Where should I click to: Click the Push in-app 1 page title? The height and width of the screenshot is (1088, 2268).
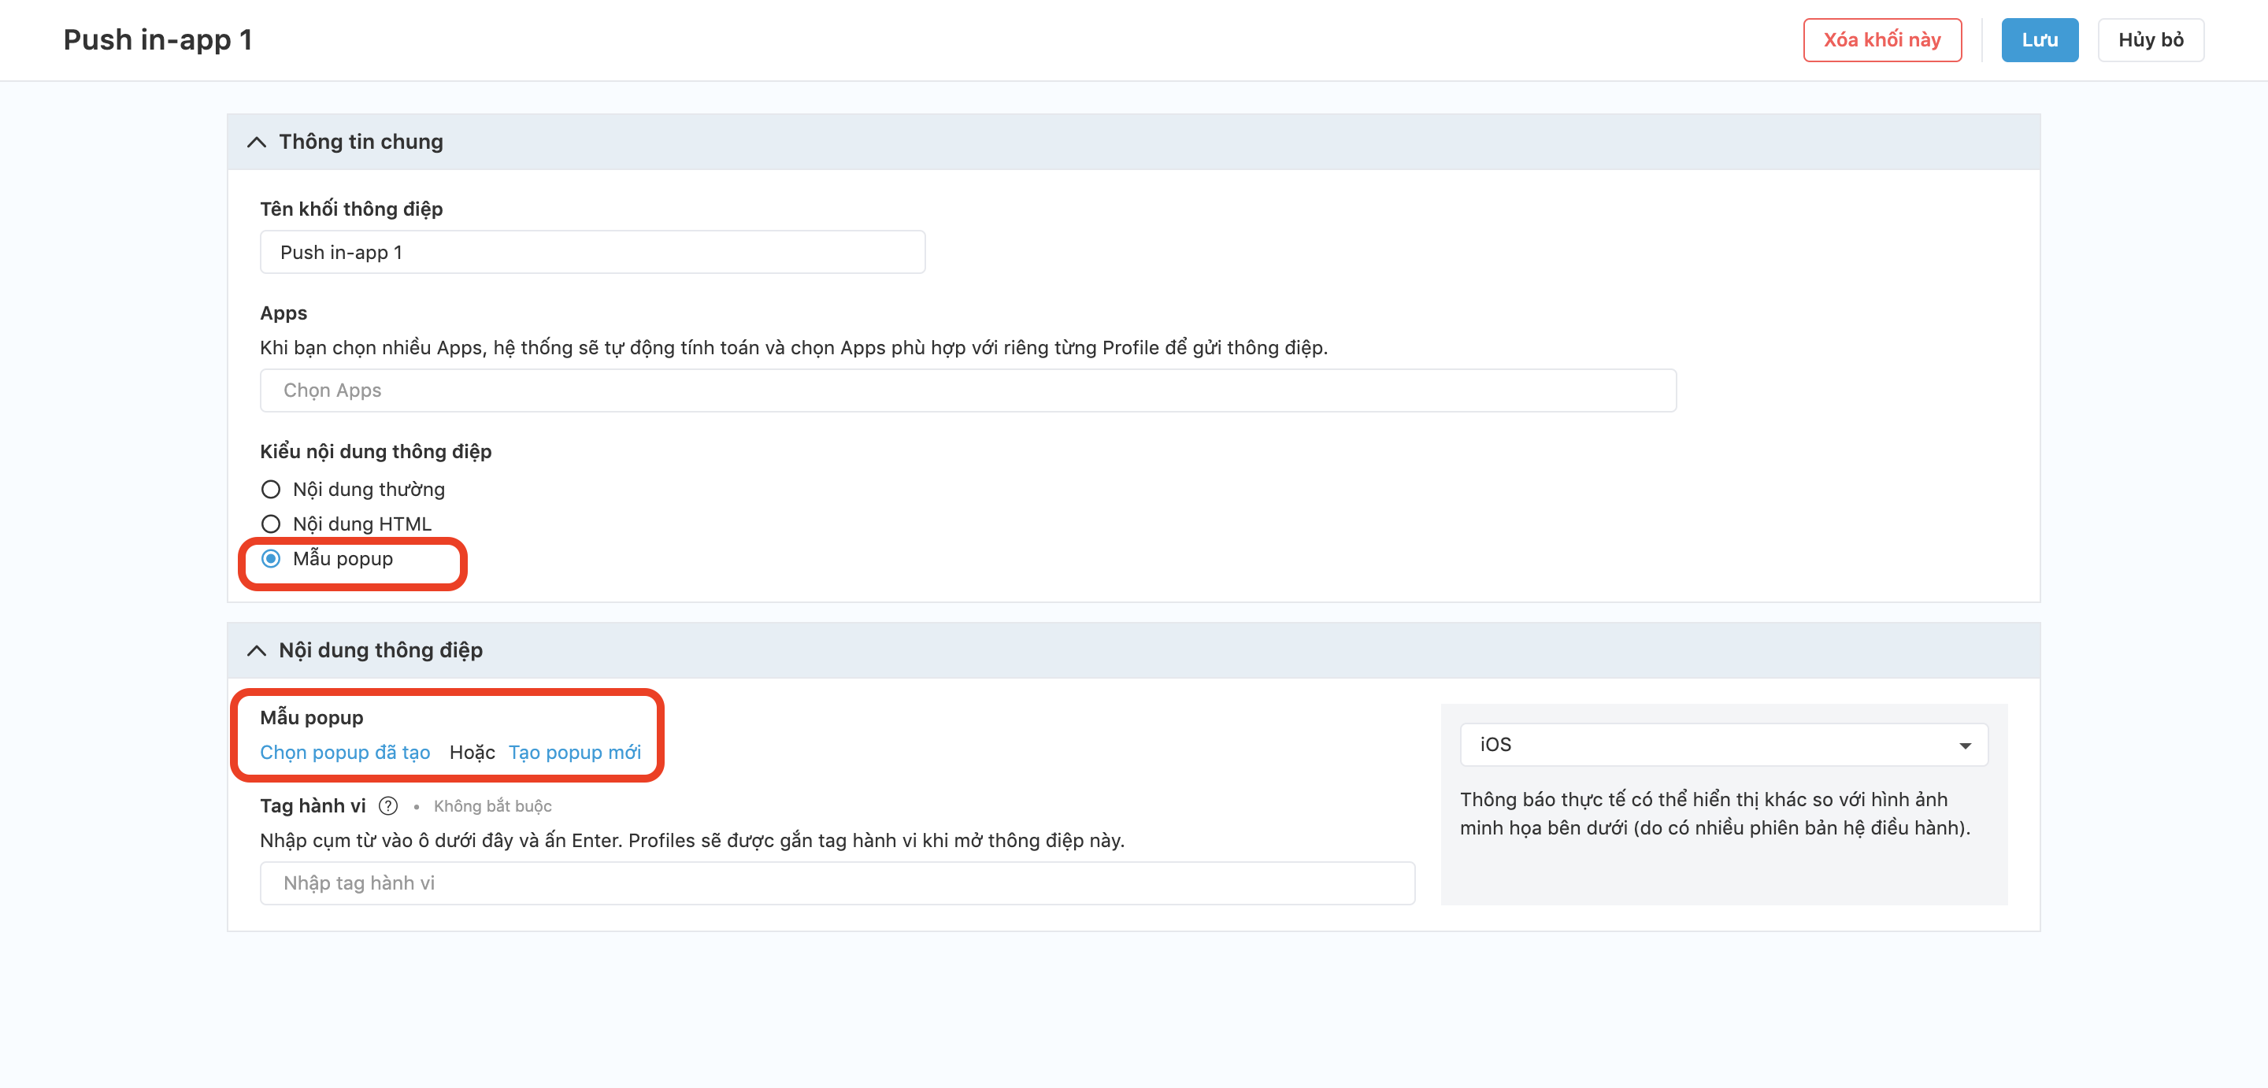[157, 39]
